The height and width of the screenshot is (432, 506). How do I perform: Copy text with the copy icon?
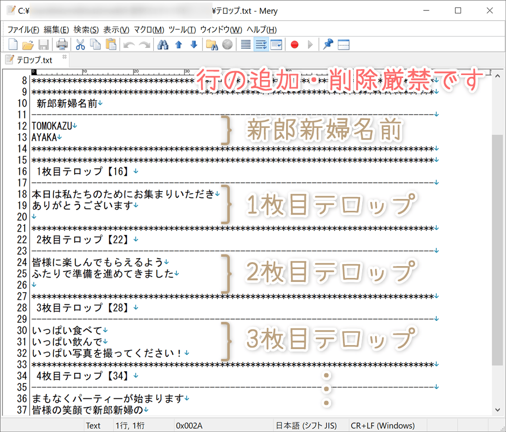click(x=94, y=44)
